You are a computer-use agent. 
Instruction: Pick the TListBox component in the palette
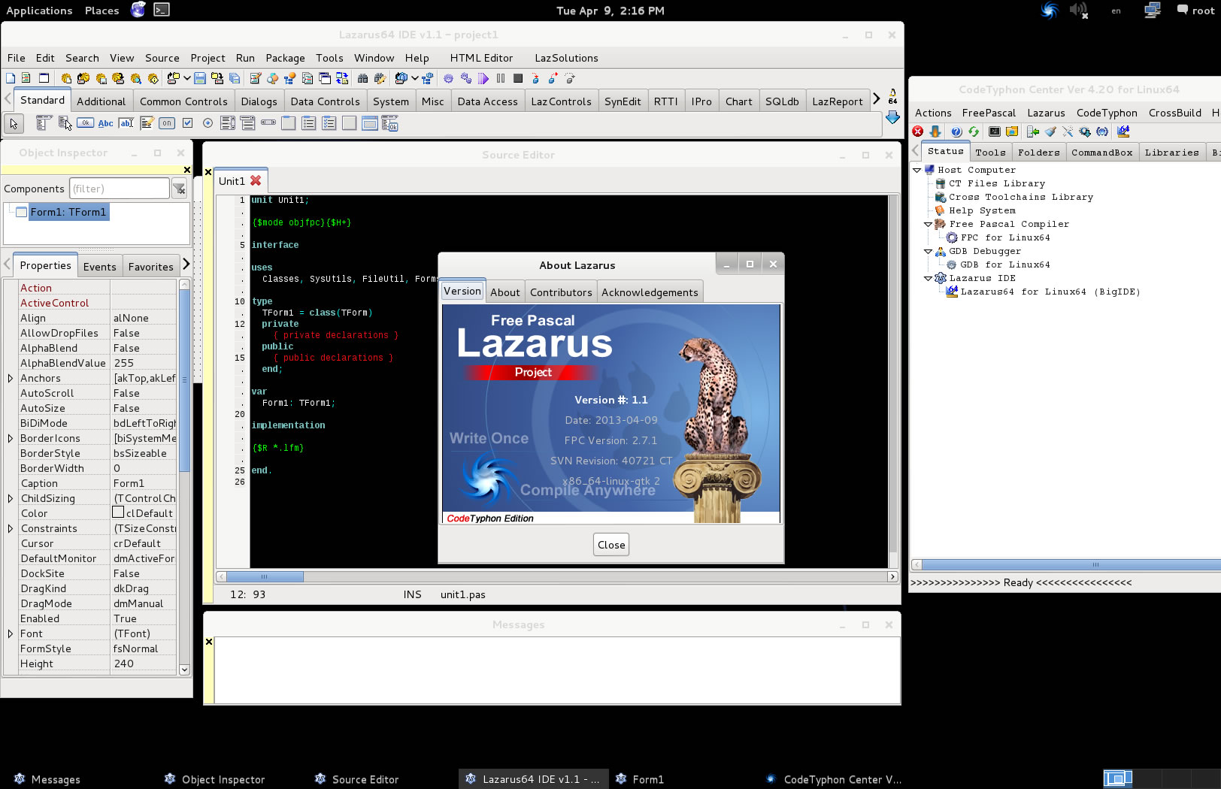pyautogui.click(x=228, y=123)
